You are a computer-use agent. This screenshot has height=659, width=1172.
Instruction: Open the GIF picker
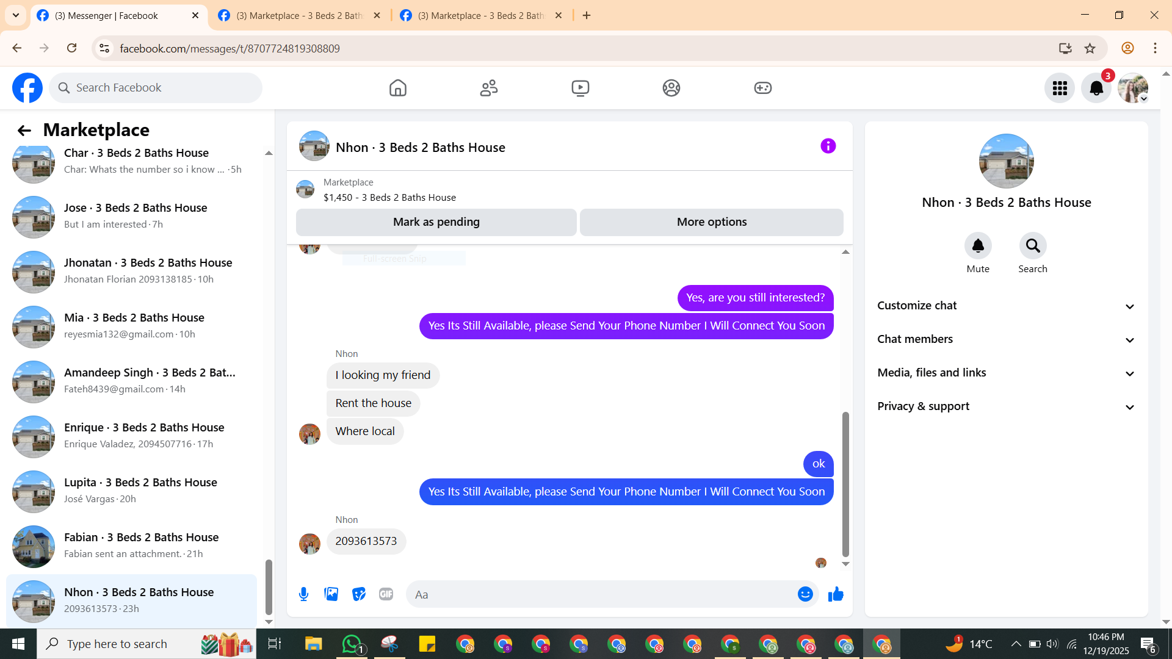(386, 594)
